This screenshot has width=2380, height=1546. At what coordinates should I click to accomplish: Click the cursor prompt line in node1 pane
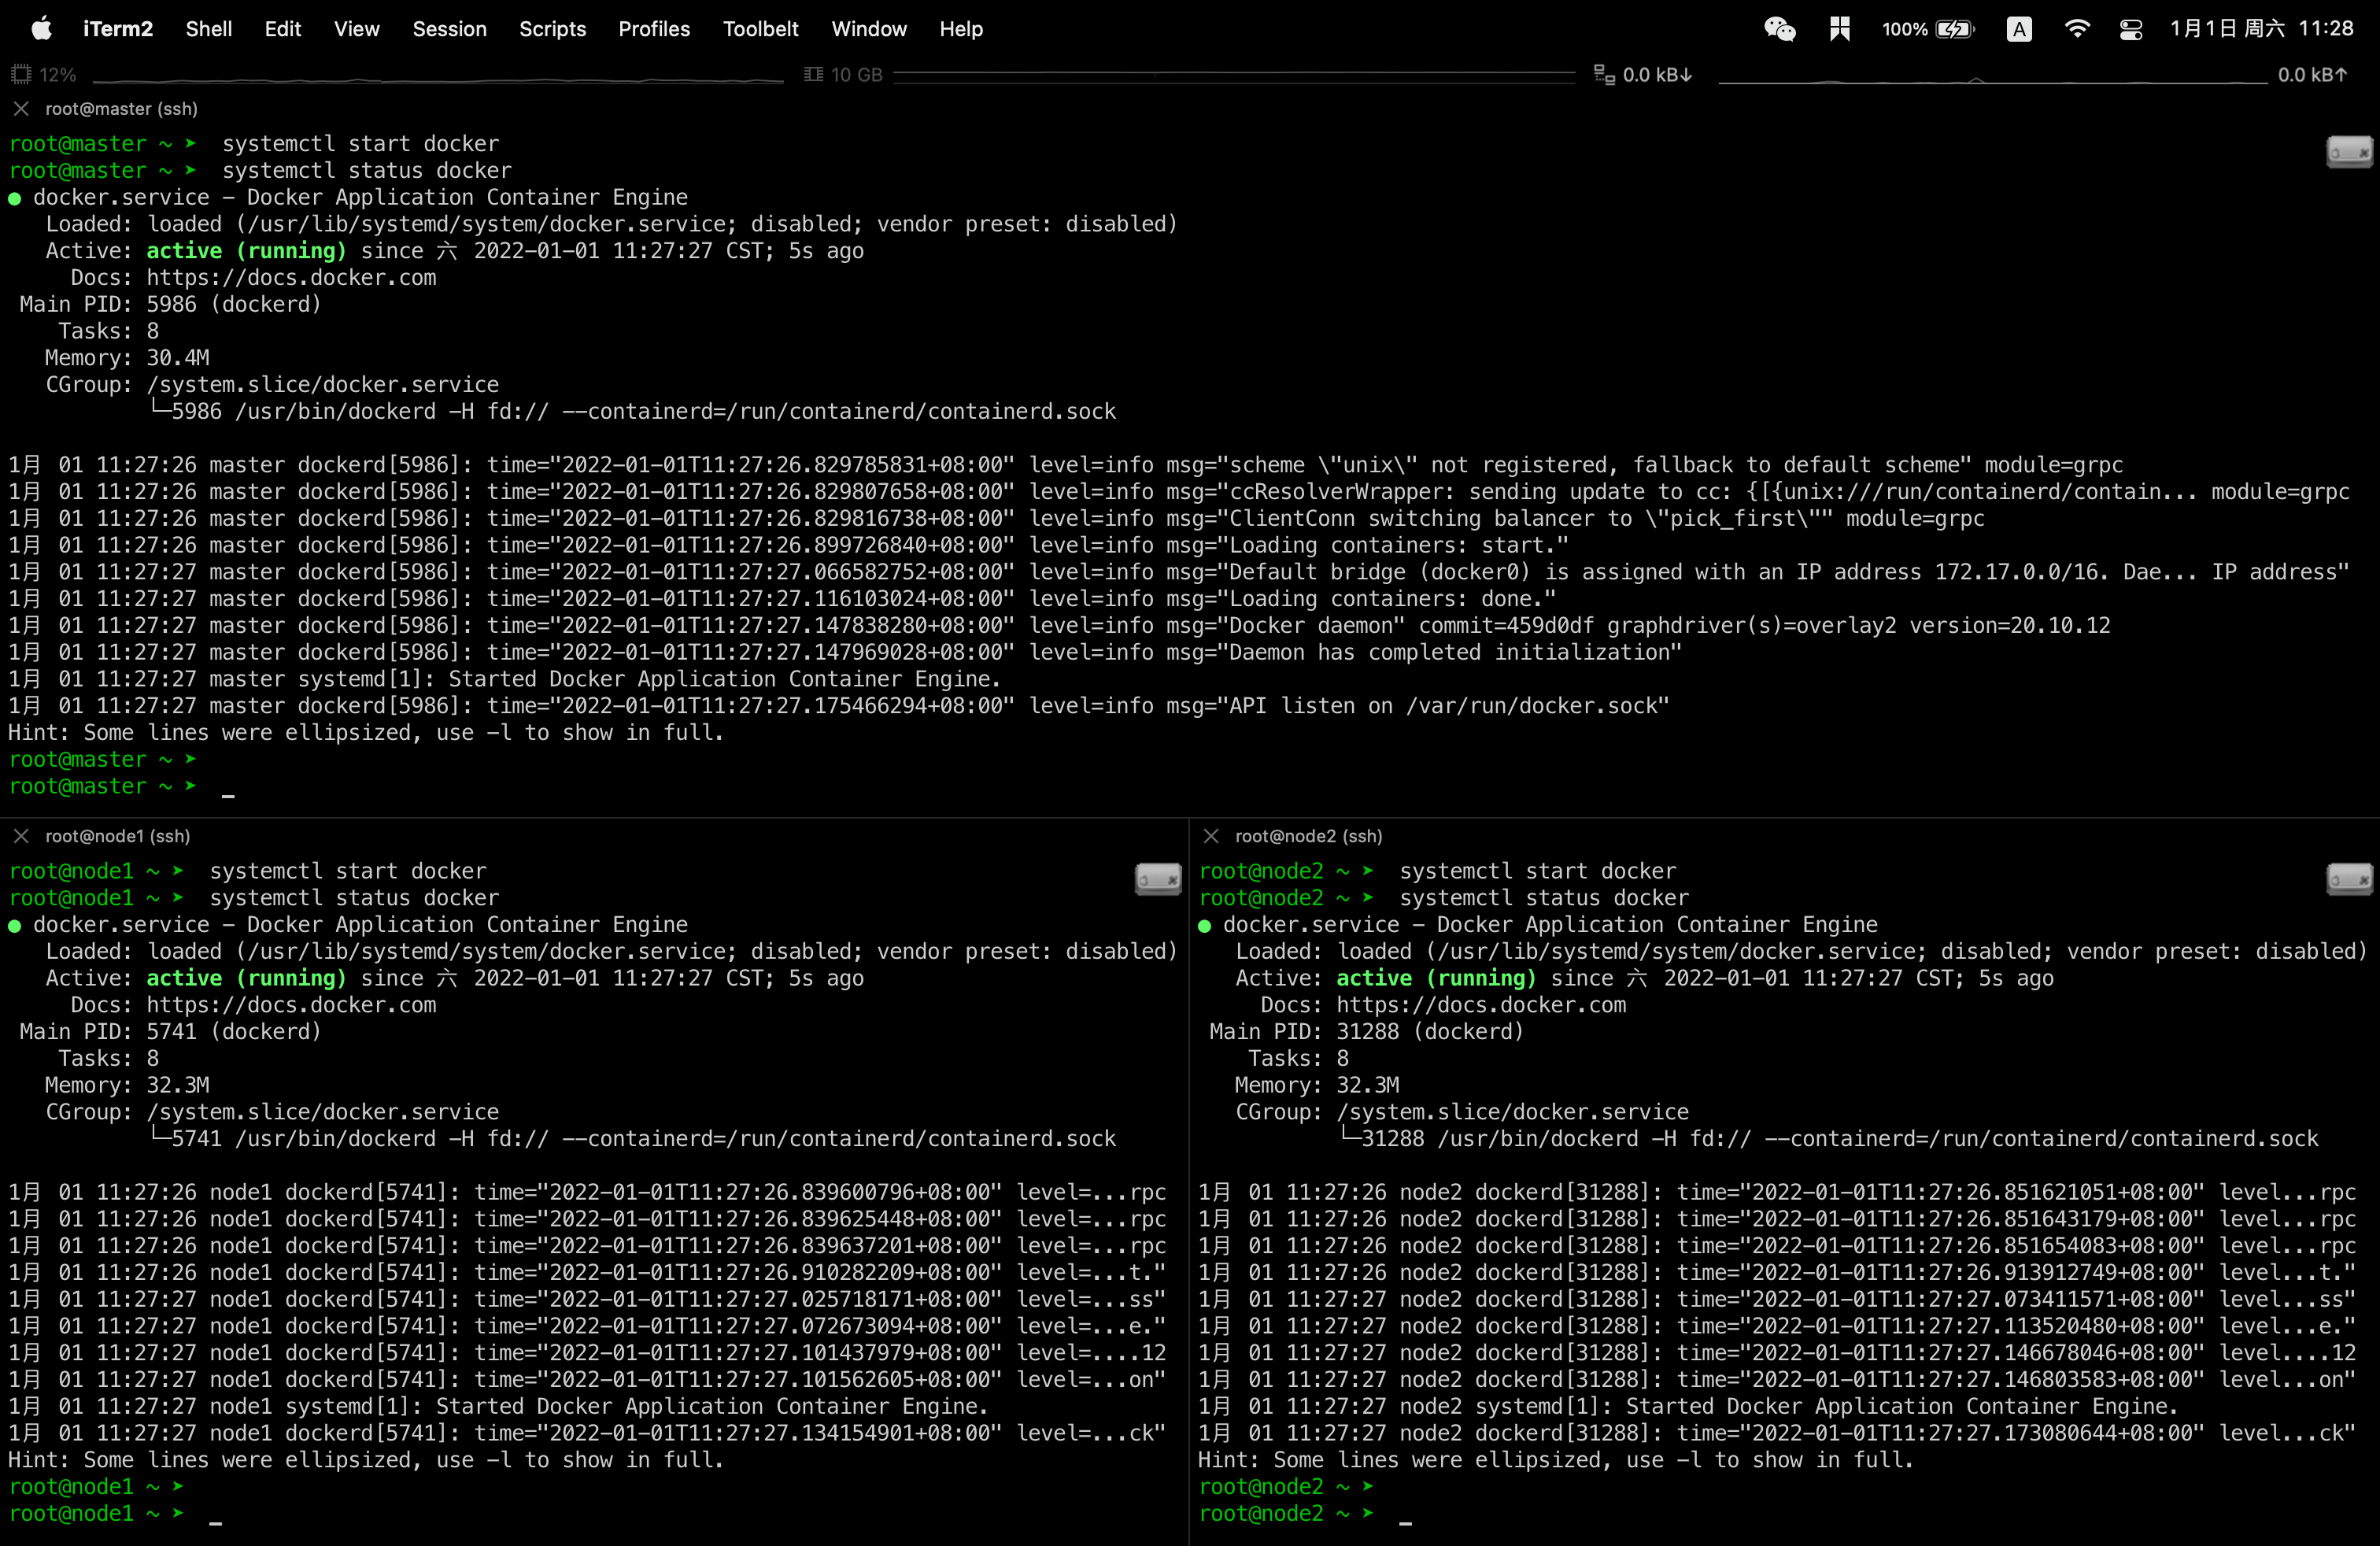pyautogui.click(x=116, y=1513)
